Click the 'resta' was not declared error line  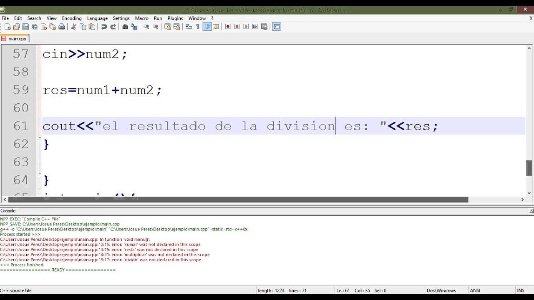point(99,250)
